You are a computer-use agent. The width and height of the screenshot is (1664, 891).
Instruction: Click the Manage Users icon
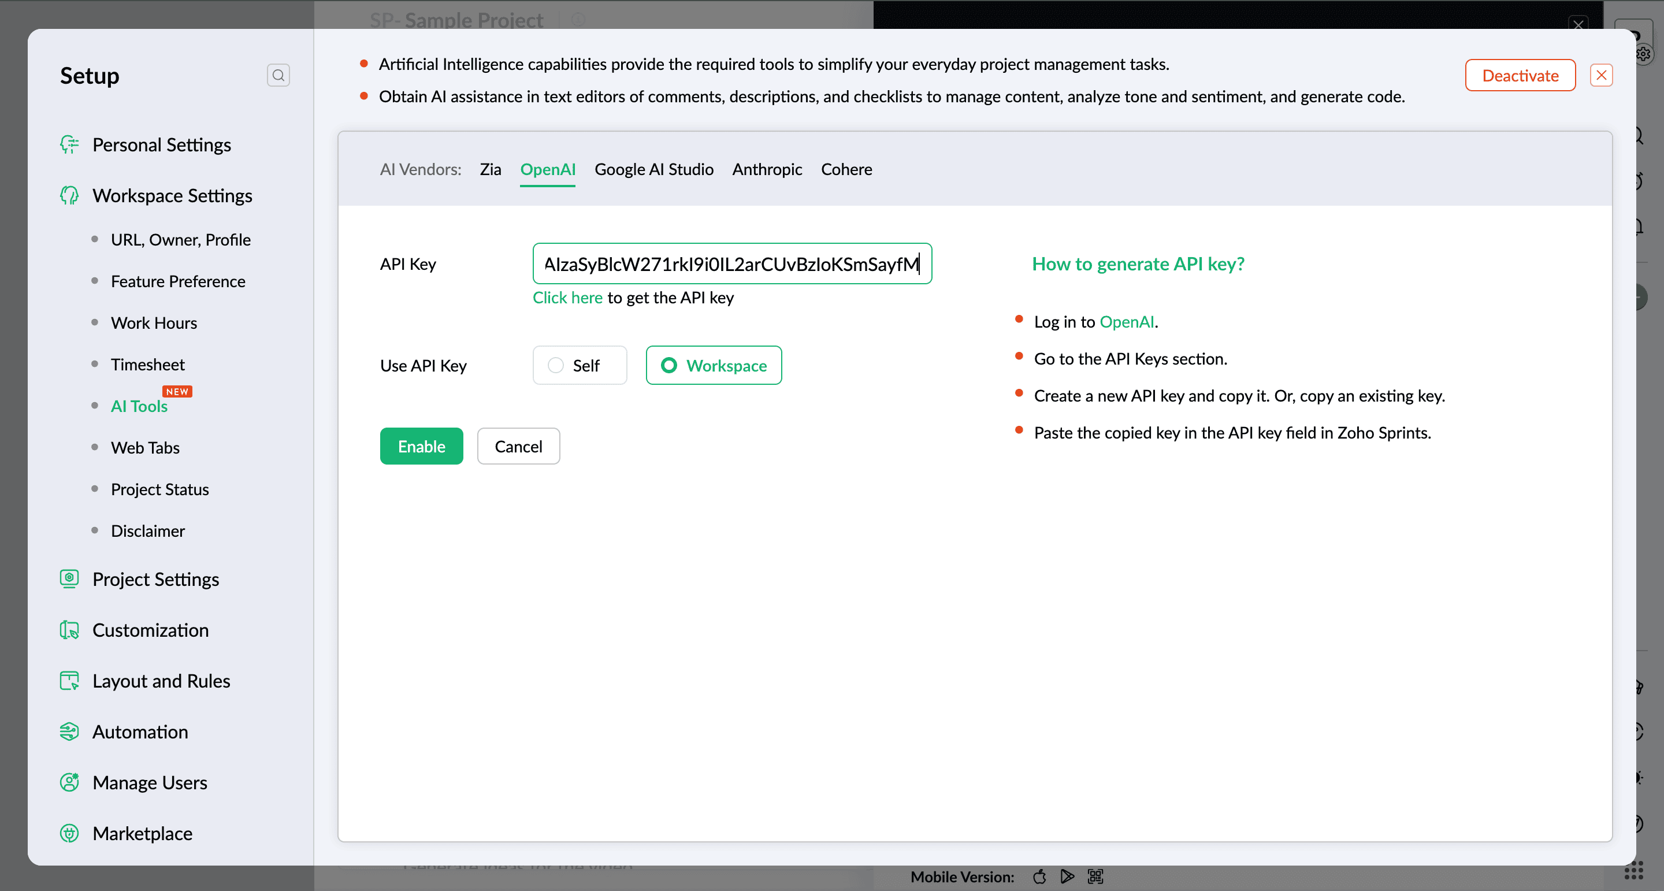(69, 782)
